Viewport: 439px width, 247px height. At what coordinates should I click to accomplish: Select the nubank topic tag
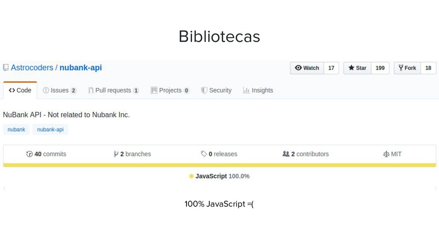pyautogui.click(x=16, y=130)
